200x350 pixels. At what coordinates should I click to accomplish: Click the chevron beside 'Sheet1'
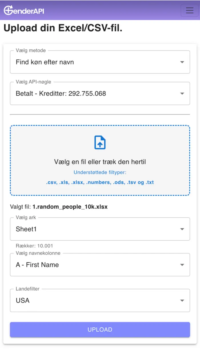pyautogui.click(x=182, y=229)
